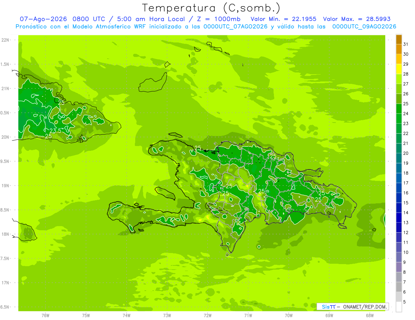
Task: Click the 75W longitude label
Action: (x=86, y=315)
